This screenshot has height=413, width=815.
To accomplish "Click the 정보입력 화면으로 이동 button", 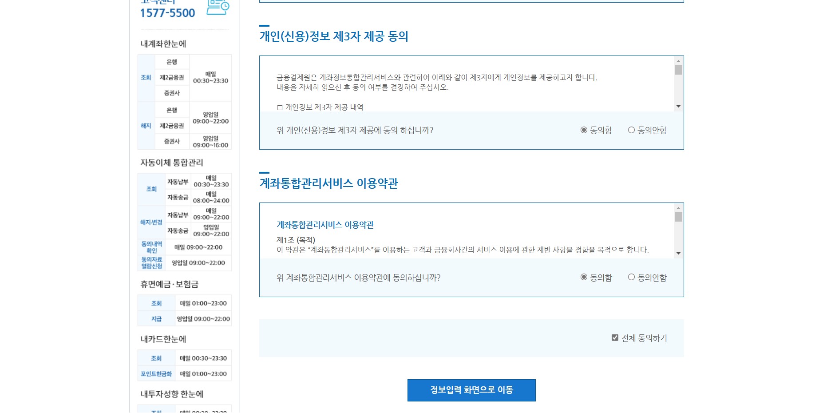I will tap(471, 390).
